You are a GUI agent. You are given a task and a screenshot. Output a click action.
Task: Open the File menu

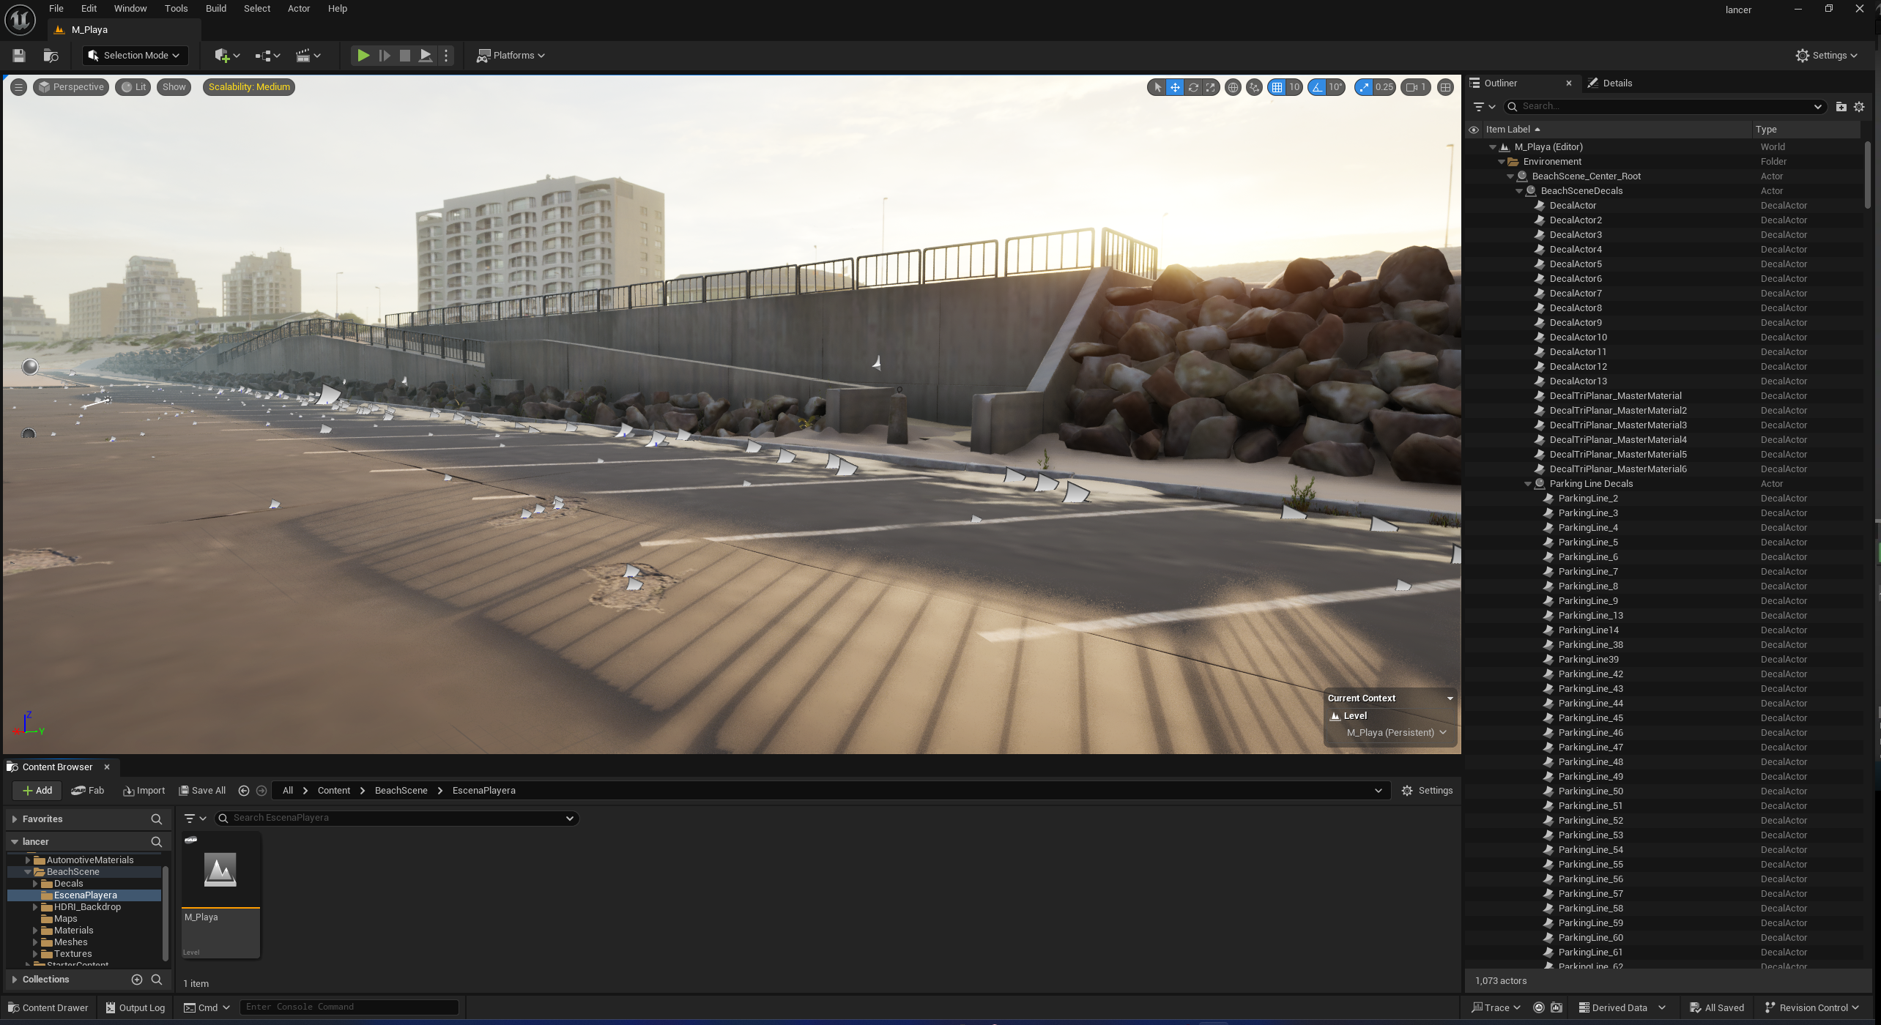[x=56, y=9]
